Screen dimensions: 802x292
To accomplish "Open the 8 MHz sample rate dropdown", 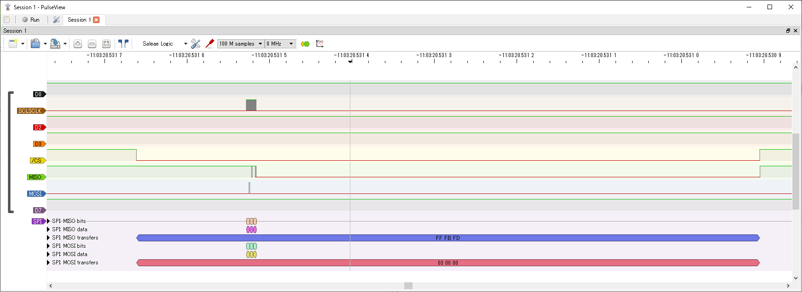I will [280, 44].
